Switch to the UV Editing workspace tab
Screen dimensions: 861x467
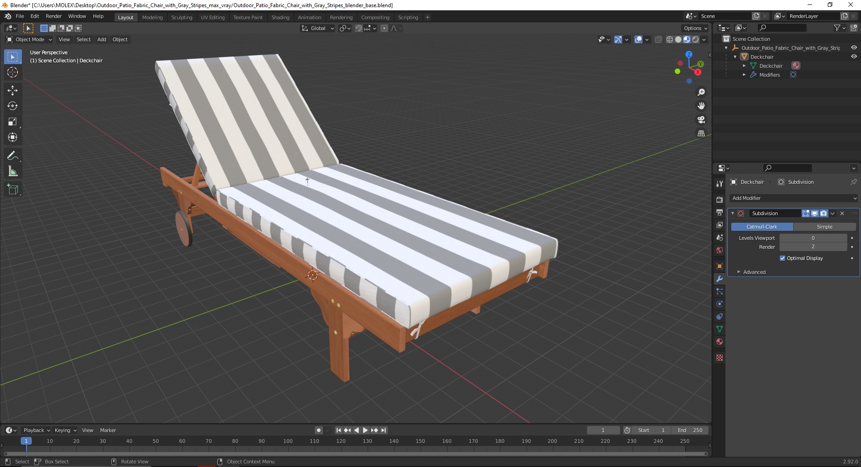tap(212, 17)
